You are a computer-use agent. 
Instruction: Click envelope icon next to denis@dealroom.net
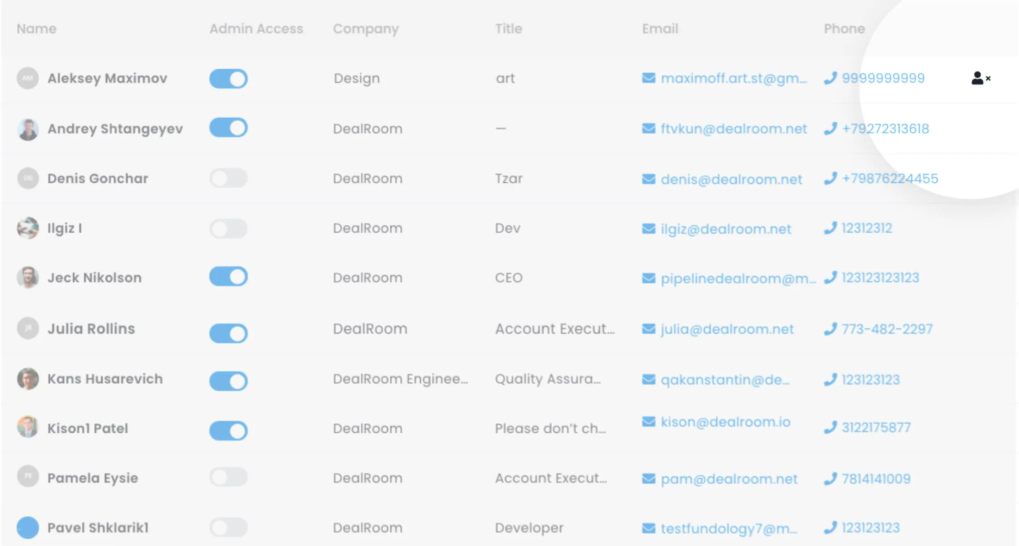coord(648,179)
